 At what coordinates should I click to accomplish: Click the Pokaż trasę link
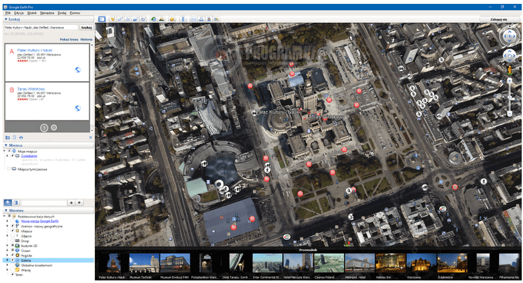tap(69, 39)
